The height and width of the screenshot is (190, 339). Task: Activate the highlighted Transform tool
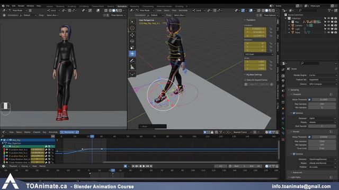coord(132,54)
